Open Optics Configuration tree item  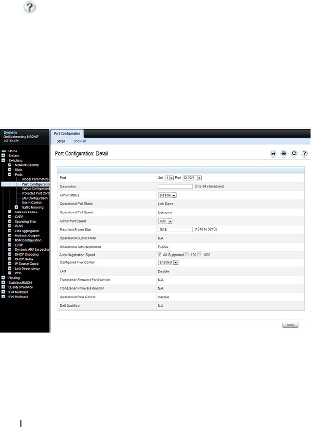click(36, 188)
